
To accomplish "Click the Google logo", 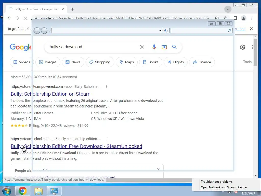I will click(20, 47).
